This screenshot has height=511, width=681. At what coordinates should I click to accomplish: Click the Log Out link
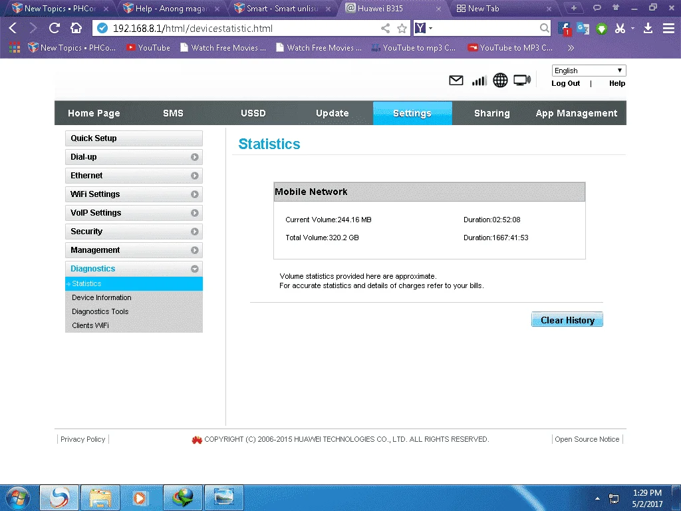pos(565,83)
